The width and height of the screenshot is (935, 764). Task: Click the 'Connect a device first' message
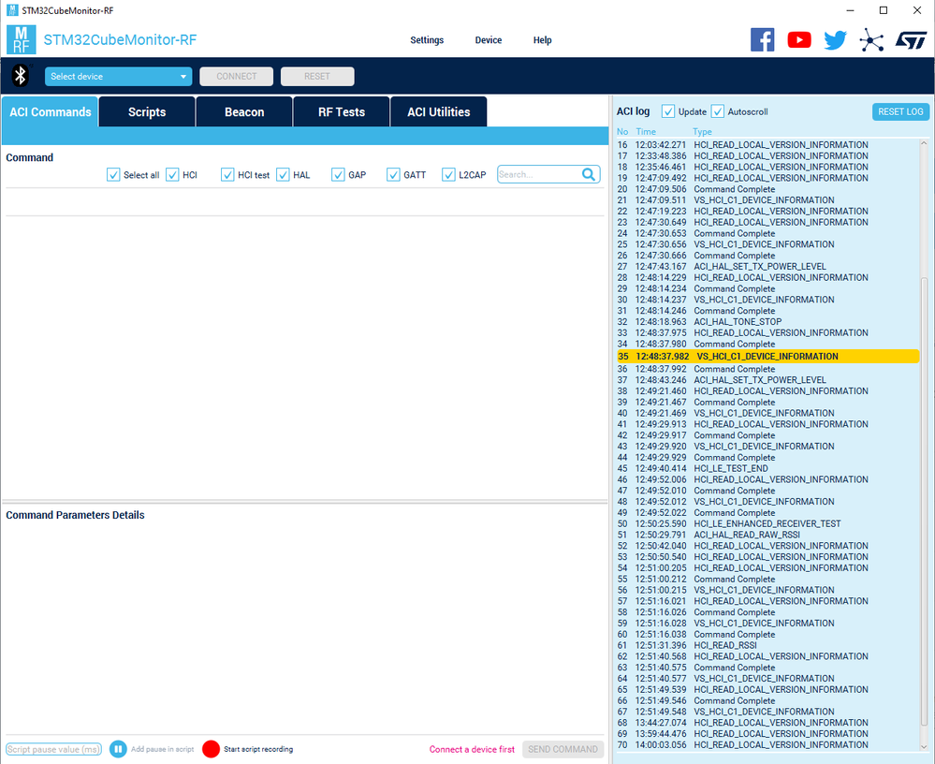point(472,749)
